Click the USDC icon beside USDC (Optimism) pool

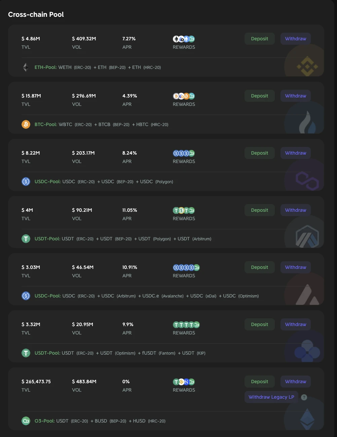(x=26, y=296)
